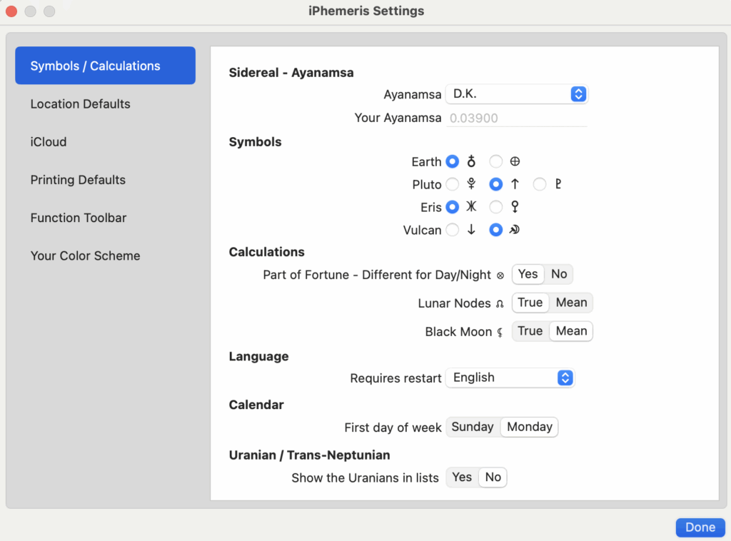Select the Earth orb-with-cross symbol

[x=452, y=162]
